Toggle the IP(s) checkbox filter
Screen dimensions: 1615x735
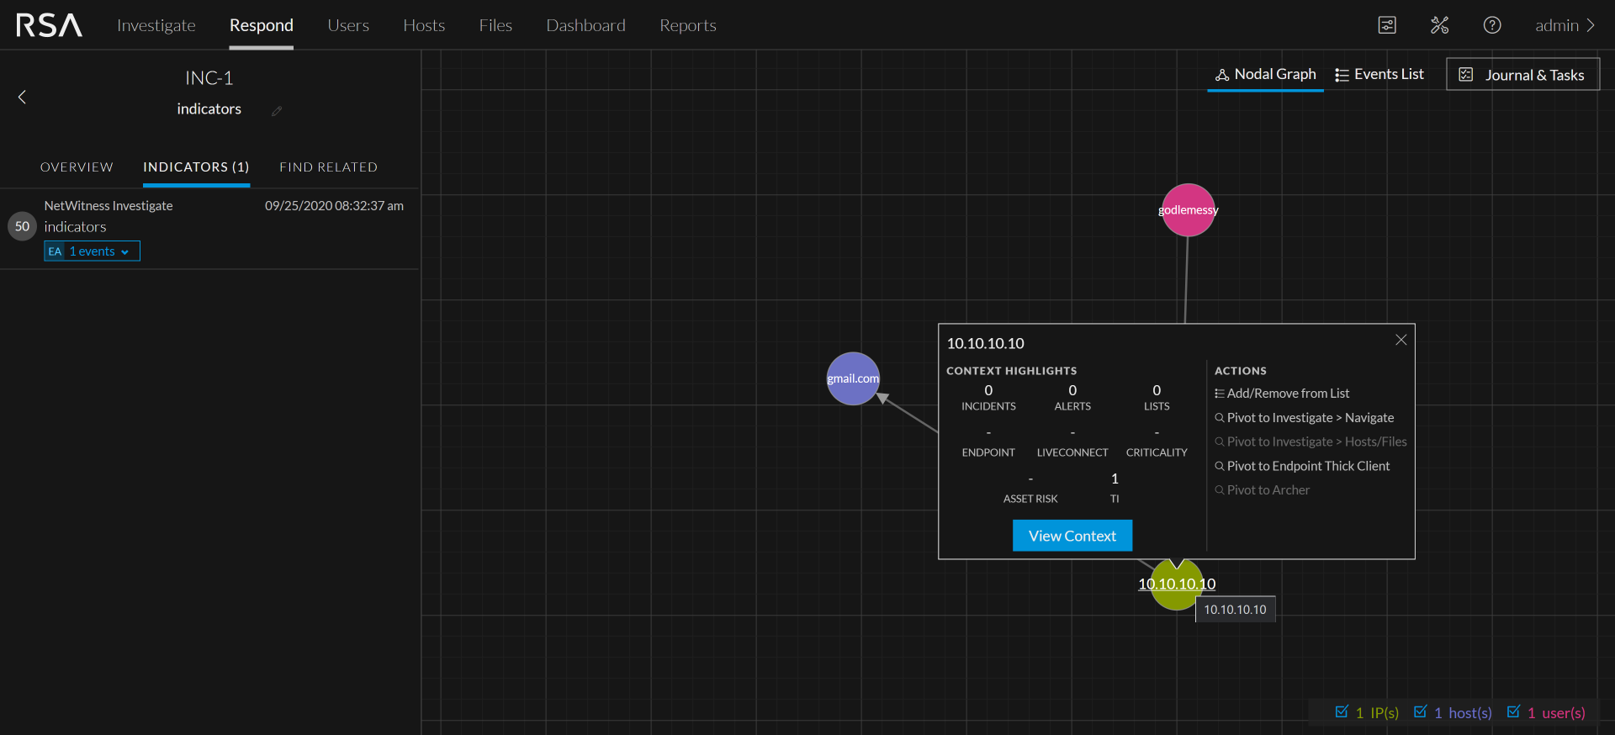[x=1342, y=712]
